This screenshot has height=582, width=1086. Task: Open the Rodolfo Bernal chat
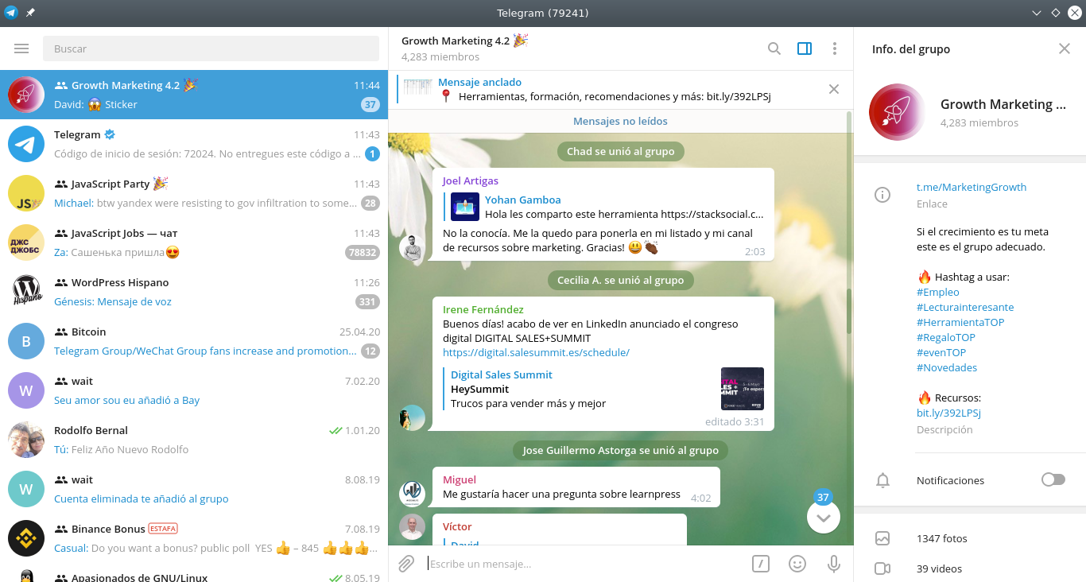pos(194,440)
